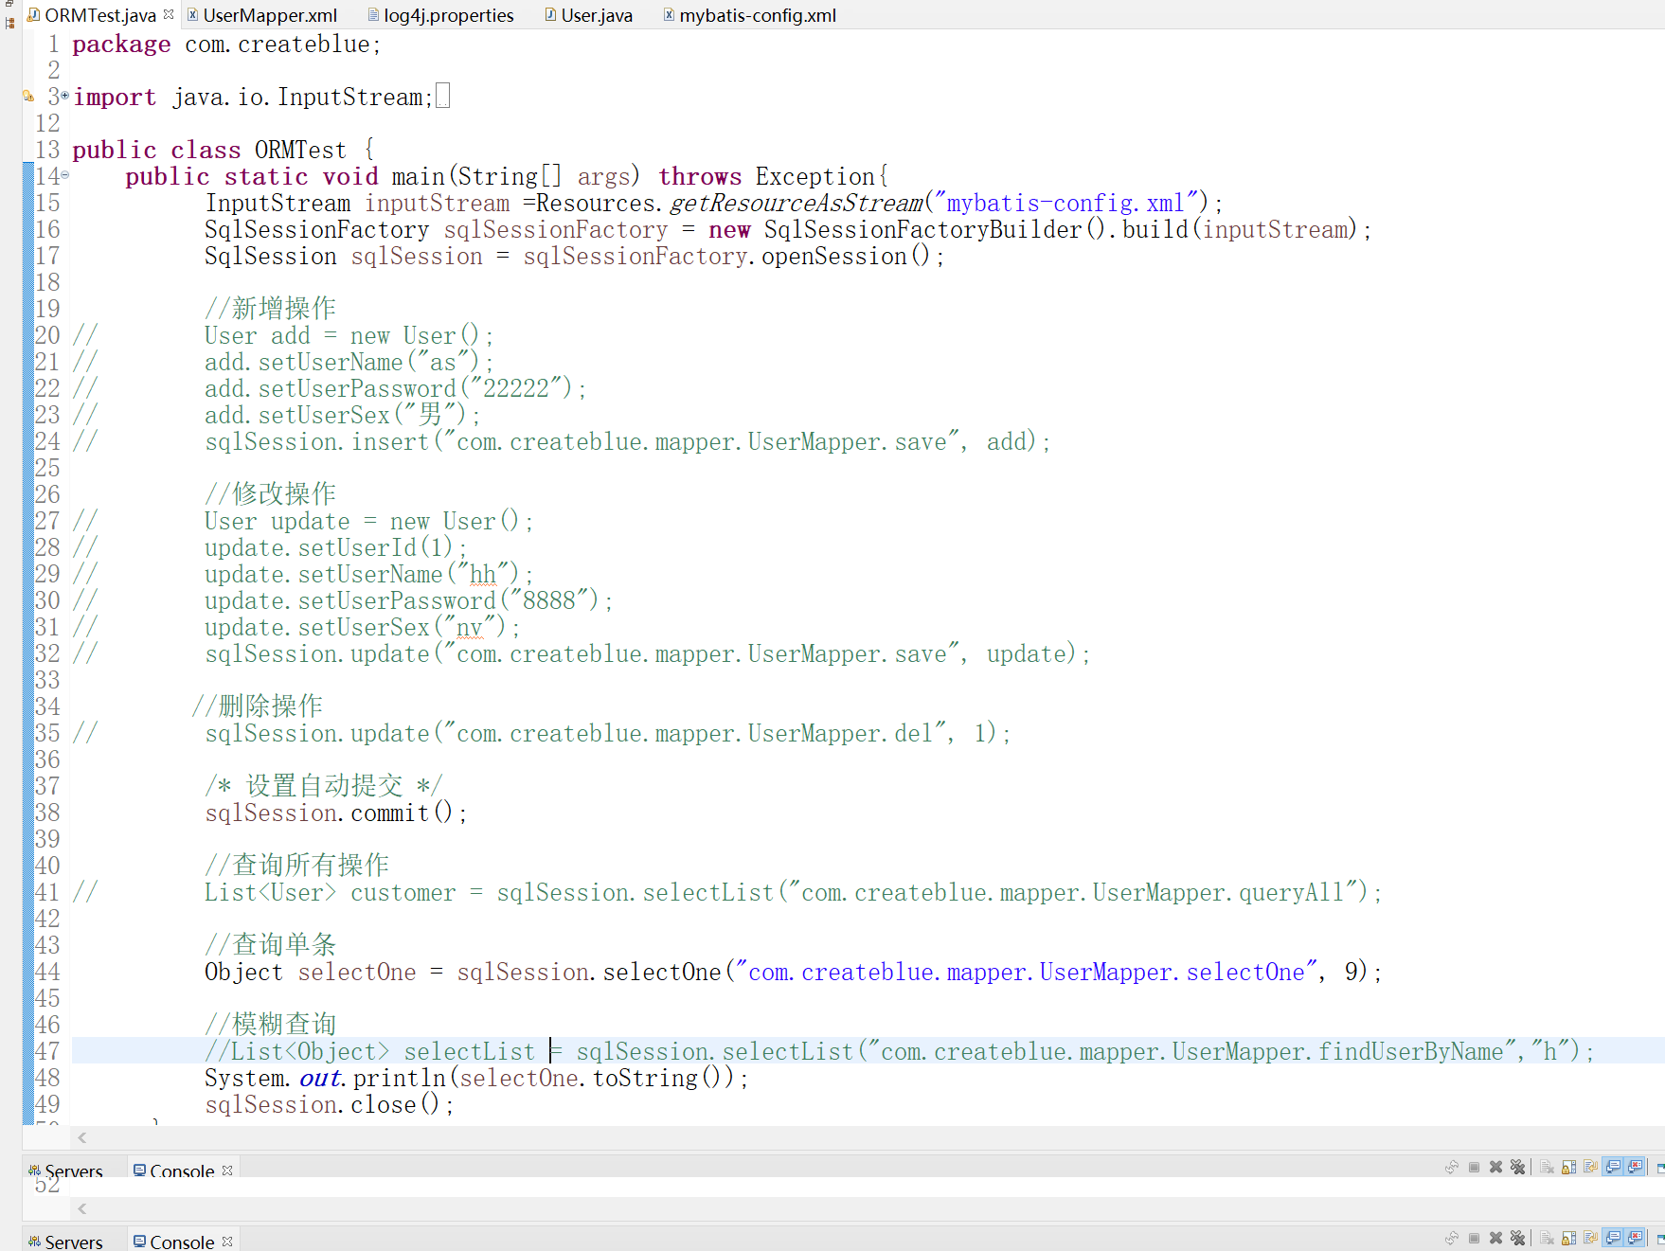The image size is (1665, 1251).
Task: Click the "//新增操作" comment line
Action: [x=270, y=309]
